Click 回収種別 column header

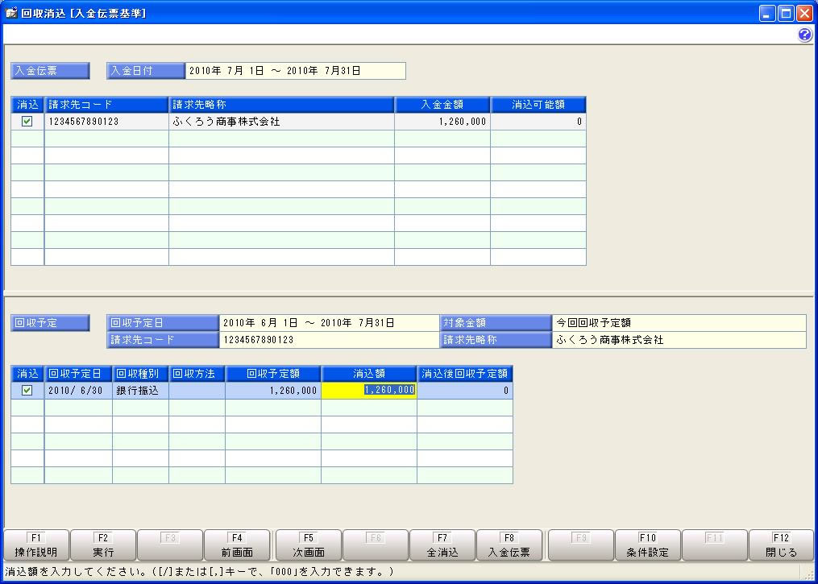[x=141, y=374]
